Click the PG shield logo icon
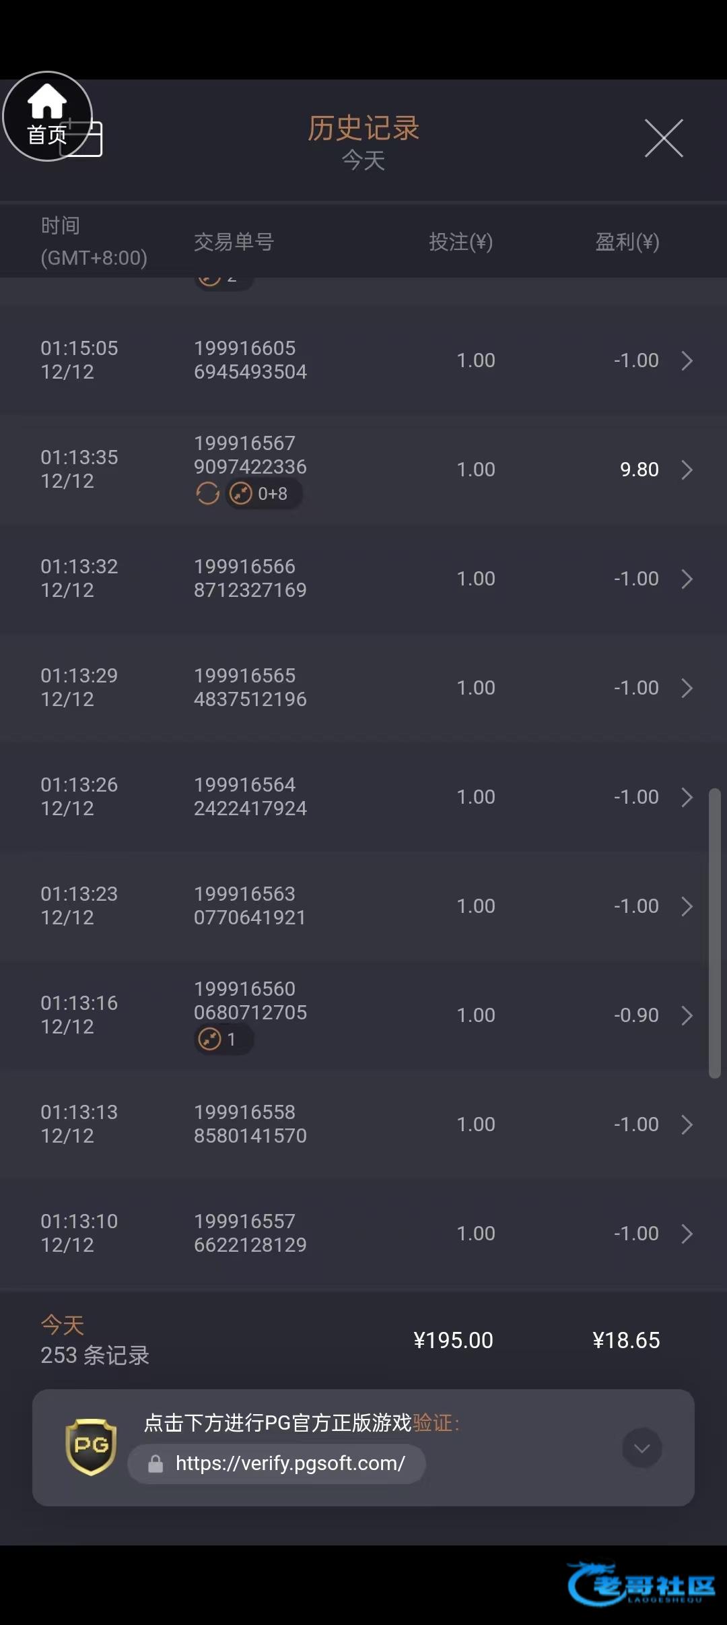Viewport: 727px width, 1625px height. tap(91, 1446)
